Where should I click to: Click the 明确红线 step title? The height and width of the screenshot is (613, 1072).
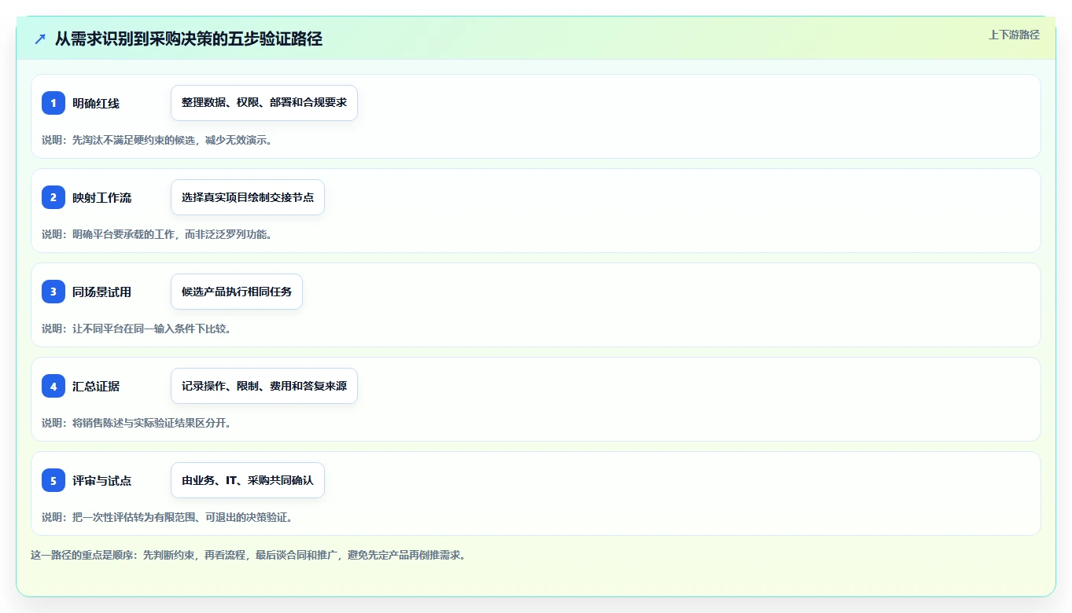pyautogui.click(x=96, y=104)
